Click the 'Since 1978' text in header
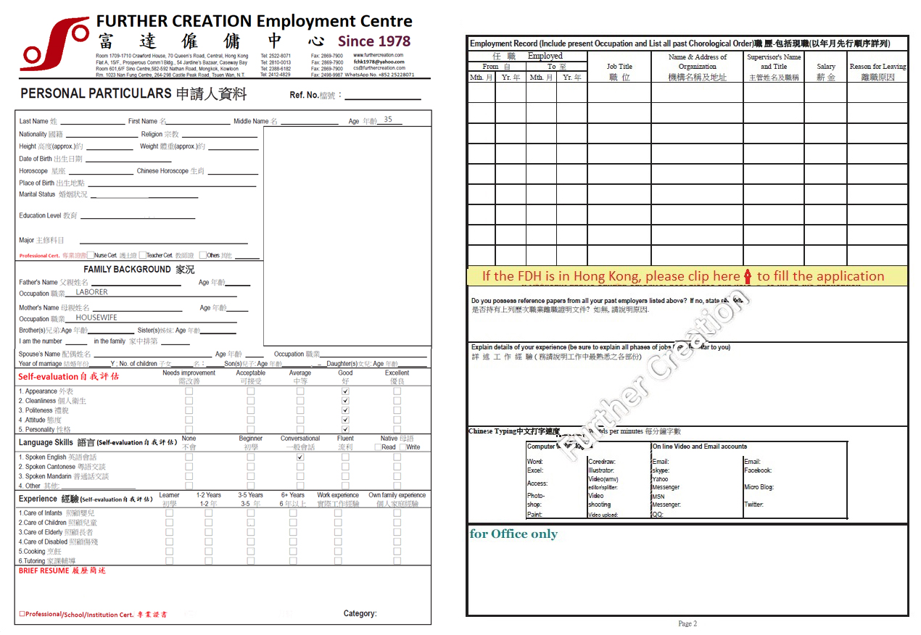The width and height of the screenshot is (921, 635). pos(374,41)
